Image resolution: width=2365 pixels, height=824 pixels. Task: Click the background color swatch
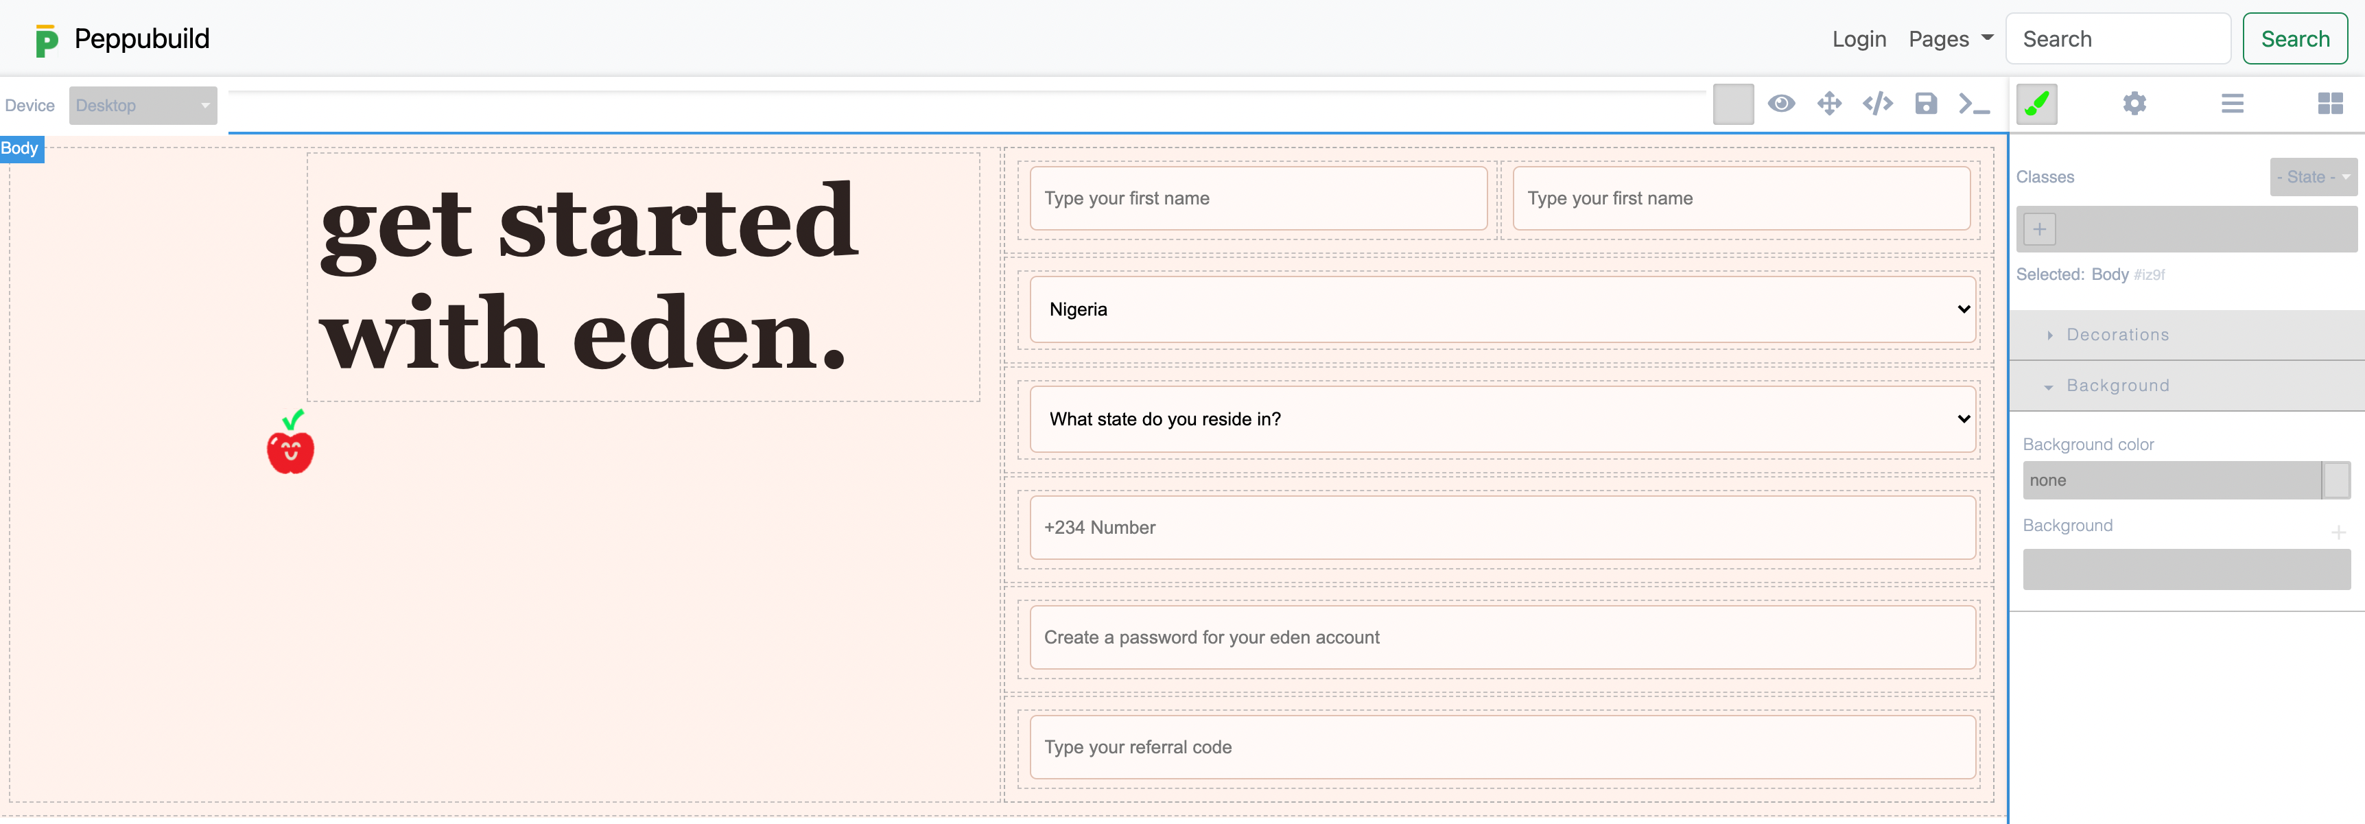[2335, 481]
